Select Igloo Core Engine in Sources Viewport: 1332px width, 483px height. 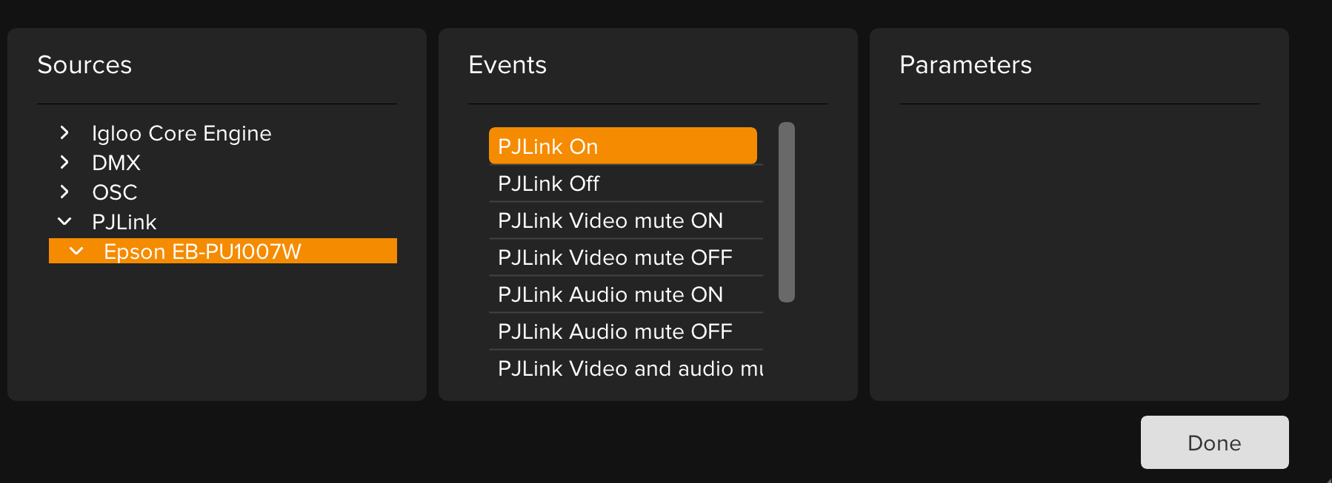pyautogui.click(x=182, y=133)
